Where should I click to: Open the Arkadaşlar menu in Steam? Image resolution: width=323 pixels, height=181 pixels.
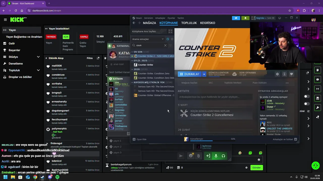coord(160,18)
